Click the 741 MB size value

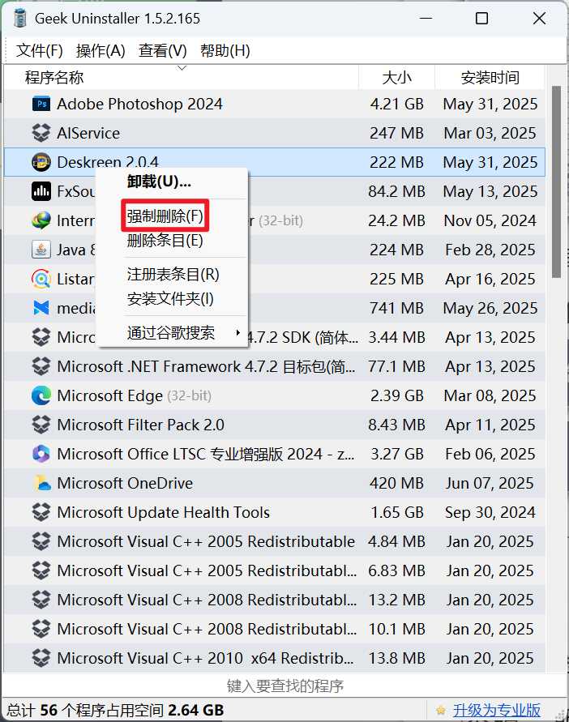pyautogui.click(x=396, y=308)
